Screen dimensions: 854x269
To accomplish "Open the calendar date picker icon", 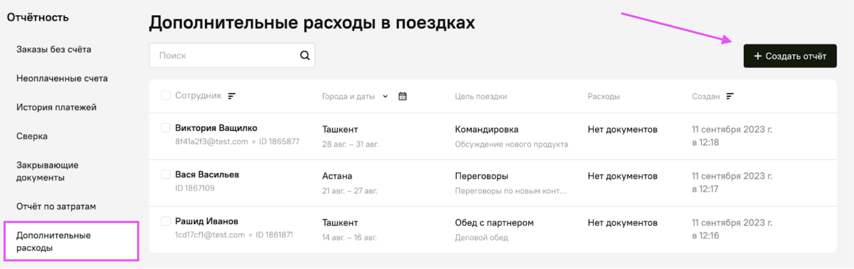I will [x=402, y=96].
